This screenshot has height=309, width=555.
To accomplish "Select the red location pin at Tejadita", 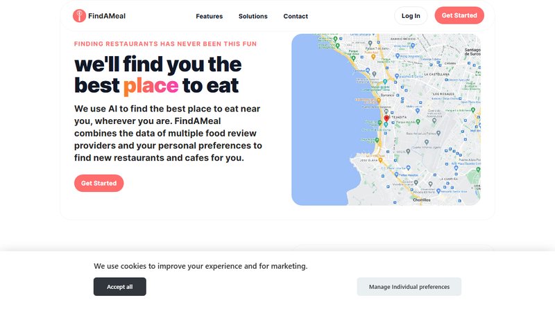I will tap(386, 118).
